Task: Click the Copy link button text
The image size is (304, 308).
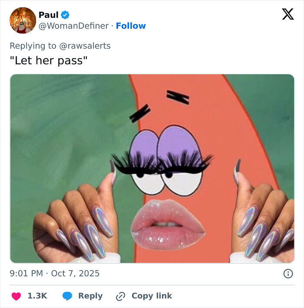Action: tap(152, 296)
